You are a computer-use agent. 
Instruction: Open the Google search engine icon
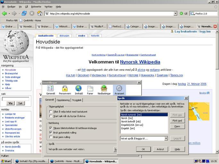(192, 13)
